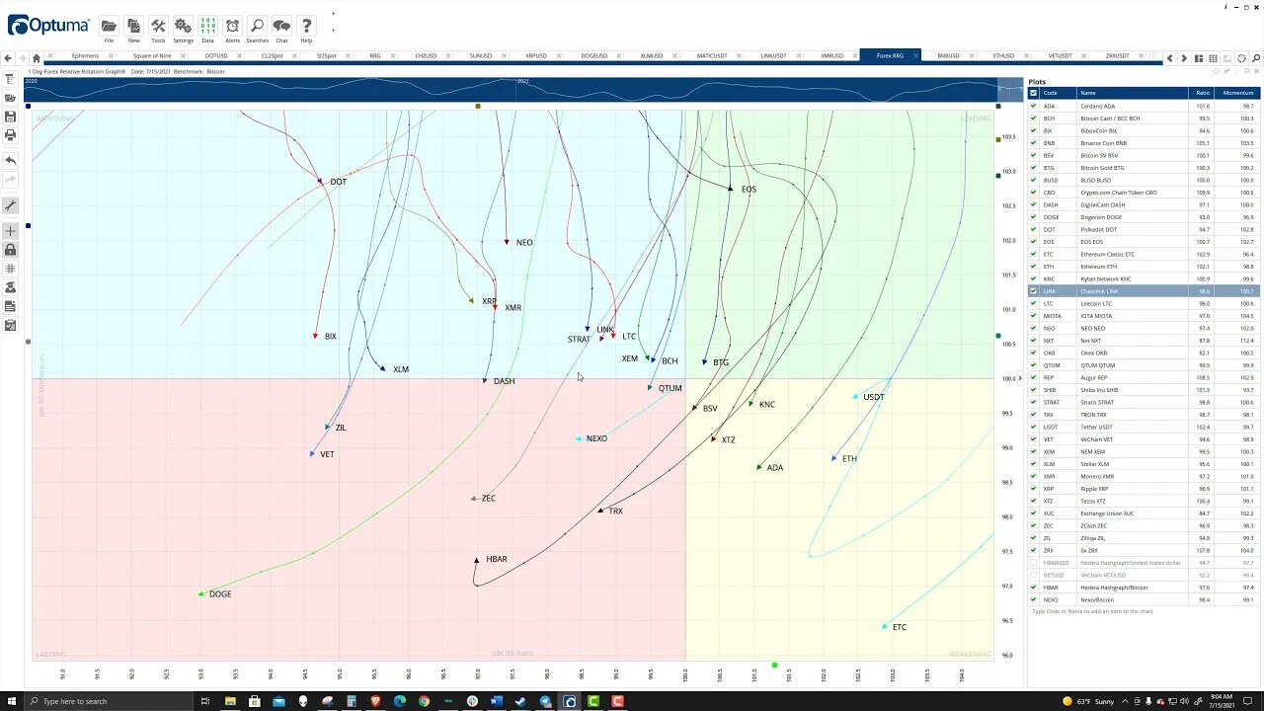This screenshot has width=1264, height=711.
Task: Uncheck the DOGE Dogecoin checkbox
Action: click(x=1034, y=216)
